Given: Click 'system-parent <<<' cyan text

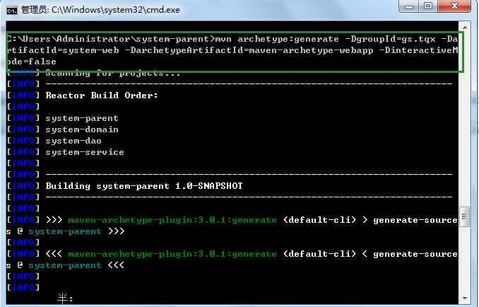Looking at the screenshot, I should pyautogui.click(x=76, y=265).
